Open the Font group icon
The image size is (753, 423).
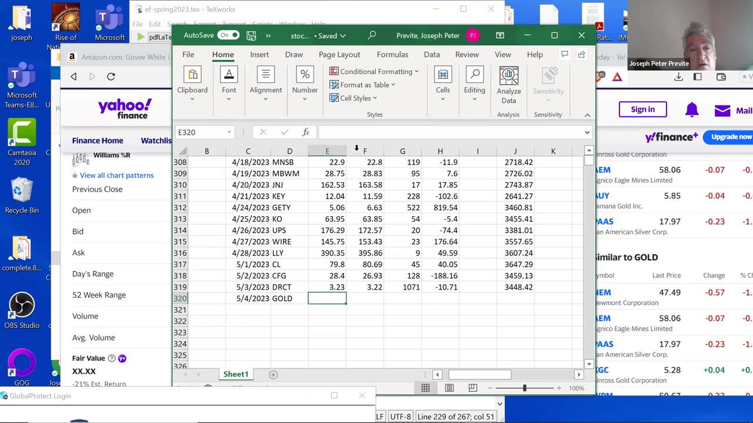point(229,75)
